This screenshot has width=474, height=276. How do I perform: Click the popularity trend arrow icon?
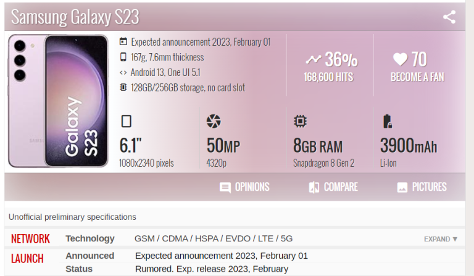(314, 60)
